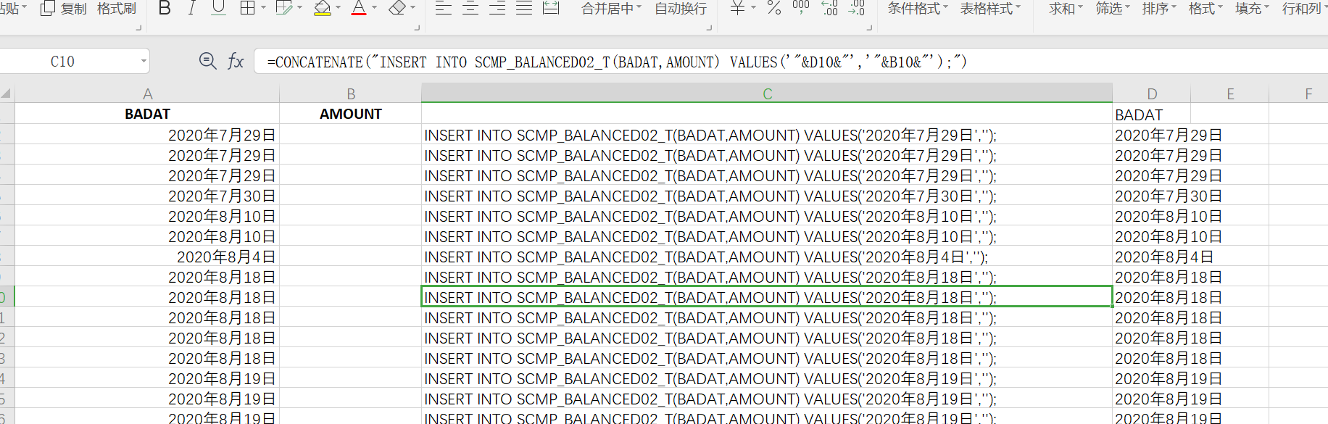Expand the Name Box dropdown showing C10

[144, 62]
